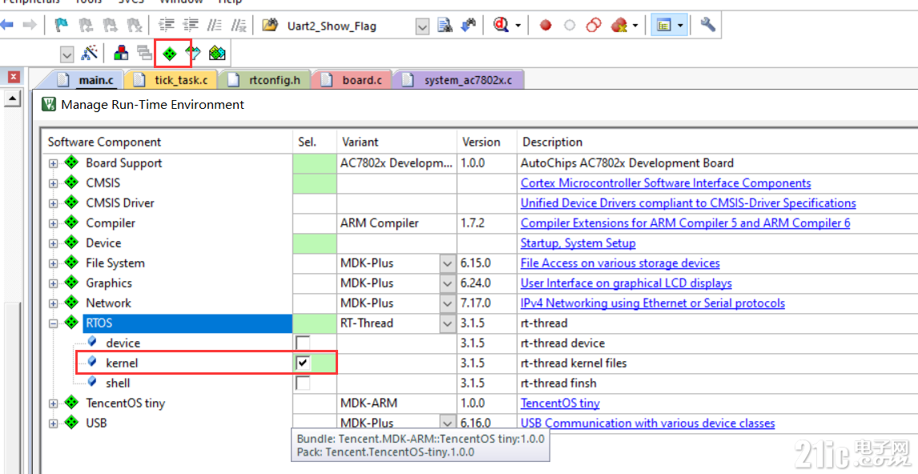Click the Description column header

click(x=717, y=143)
